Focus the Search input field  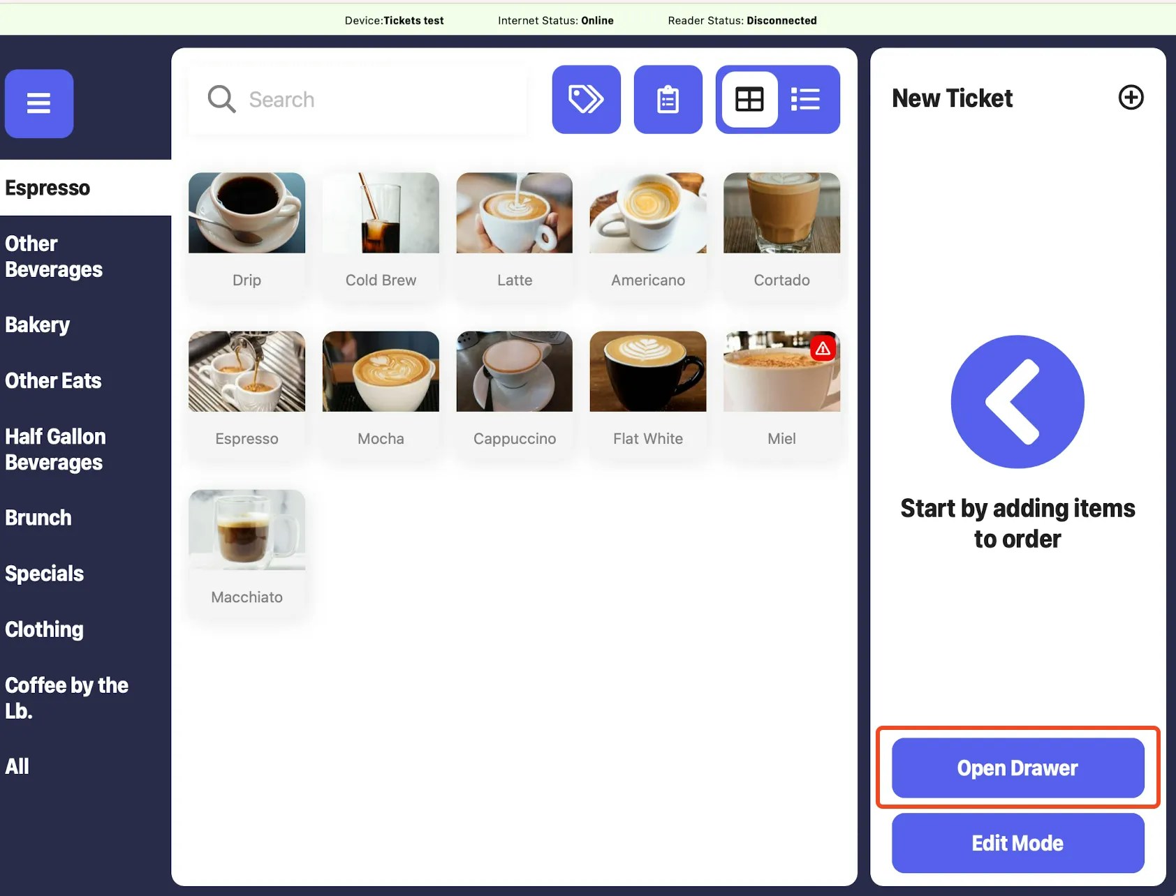(x=357, y=99)
